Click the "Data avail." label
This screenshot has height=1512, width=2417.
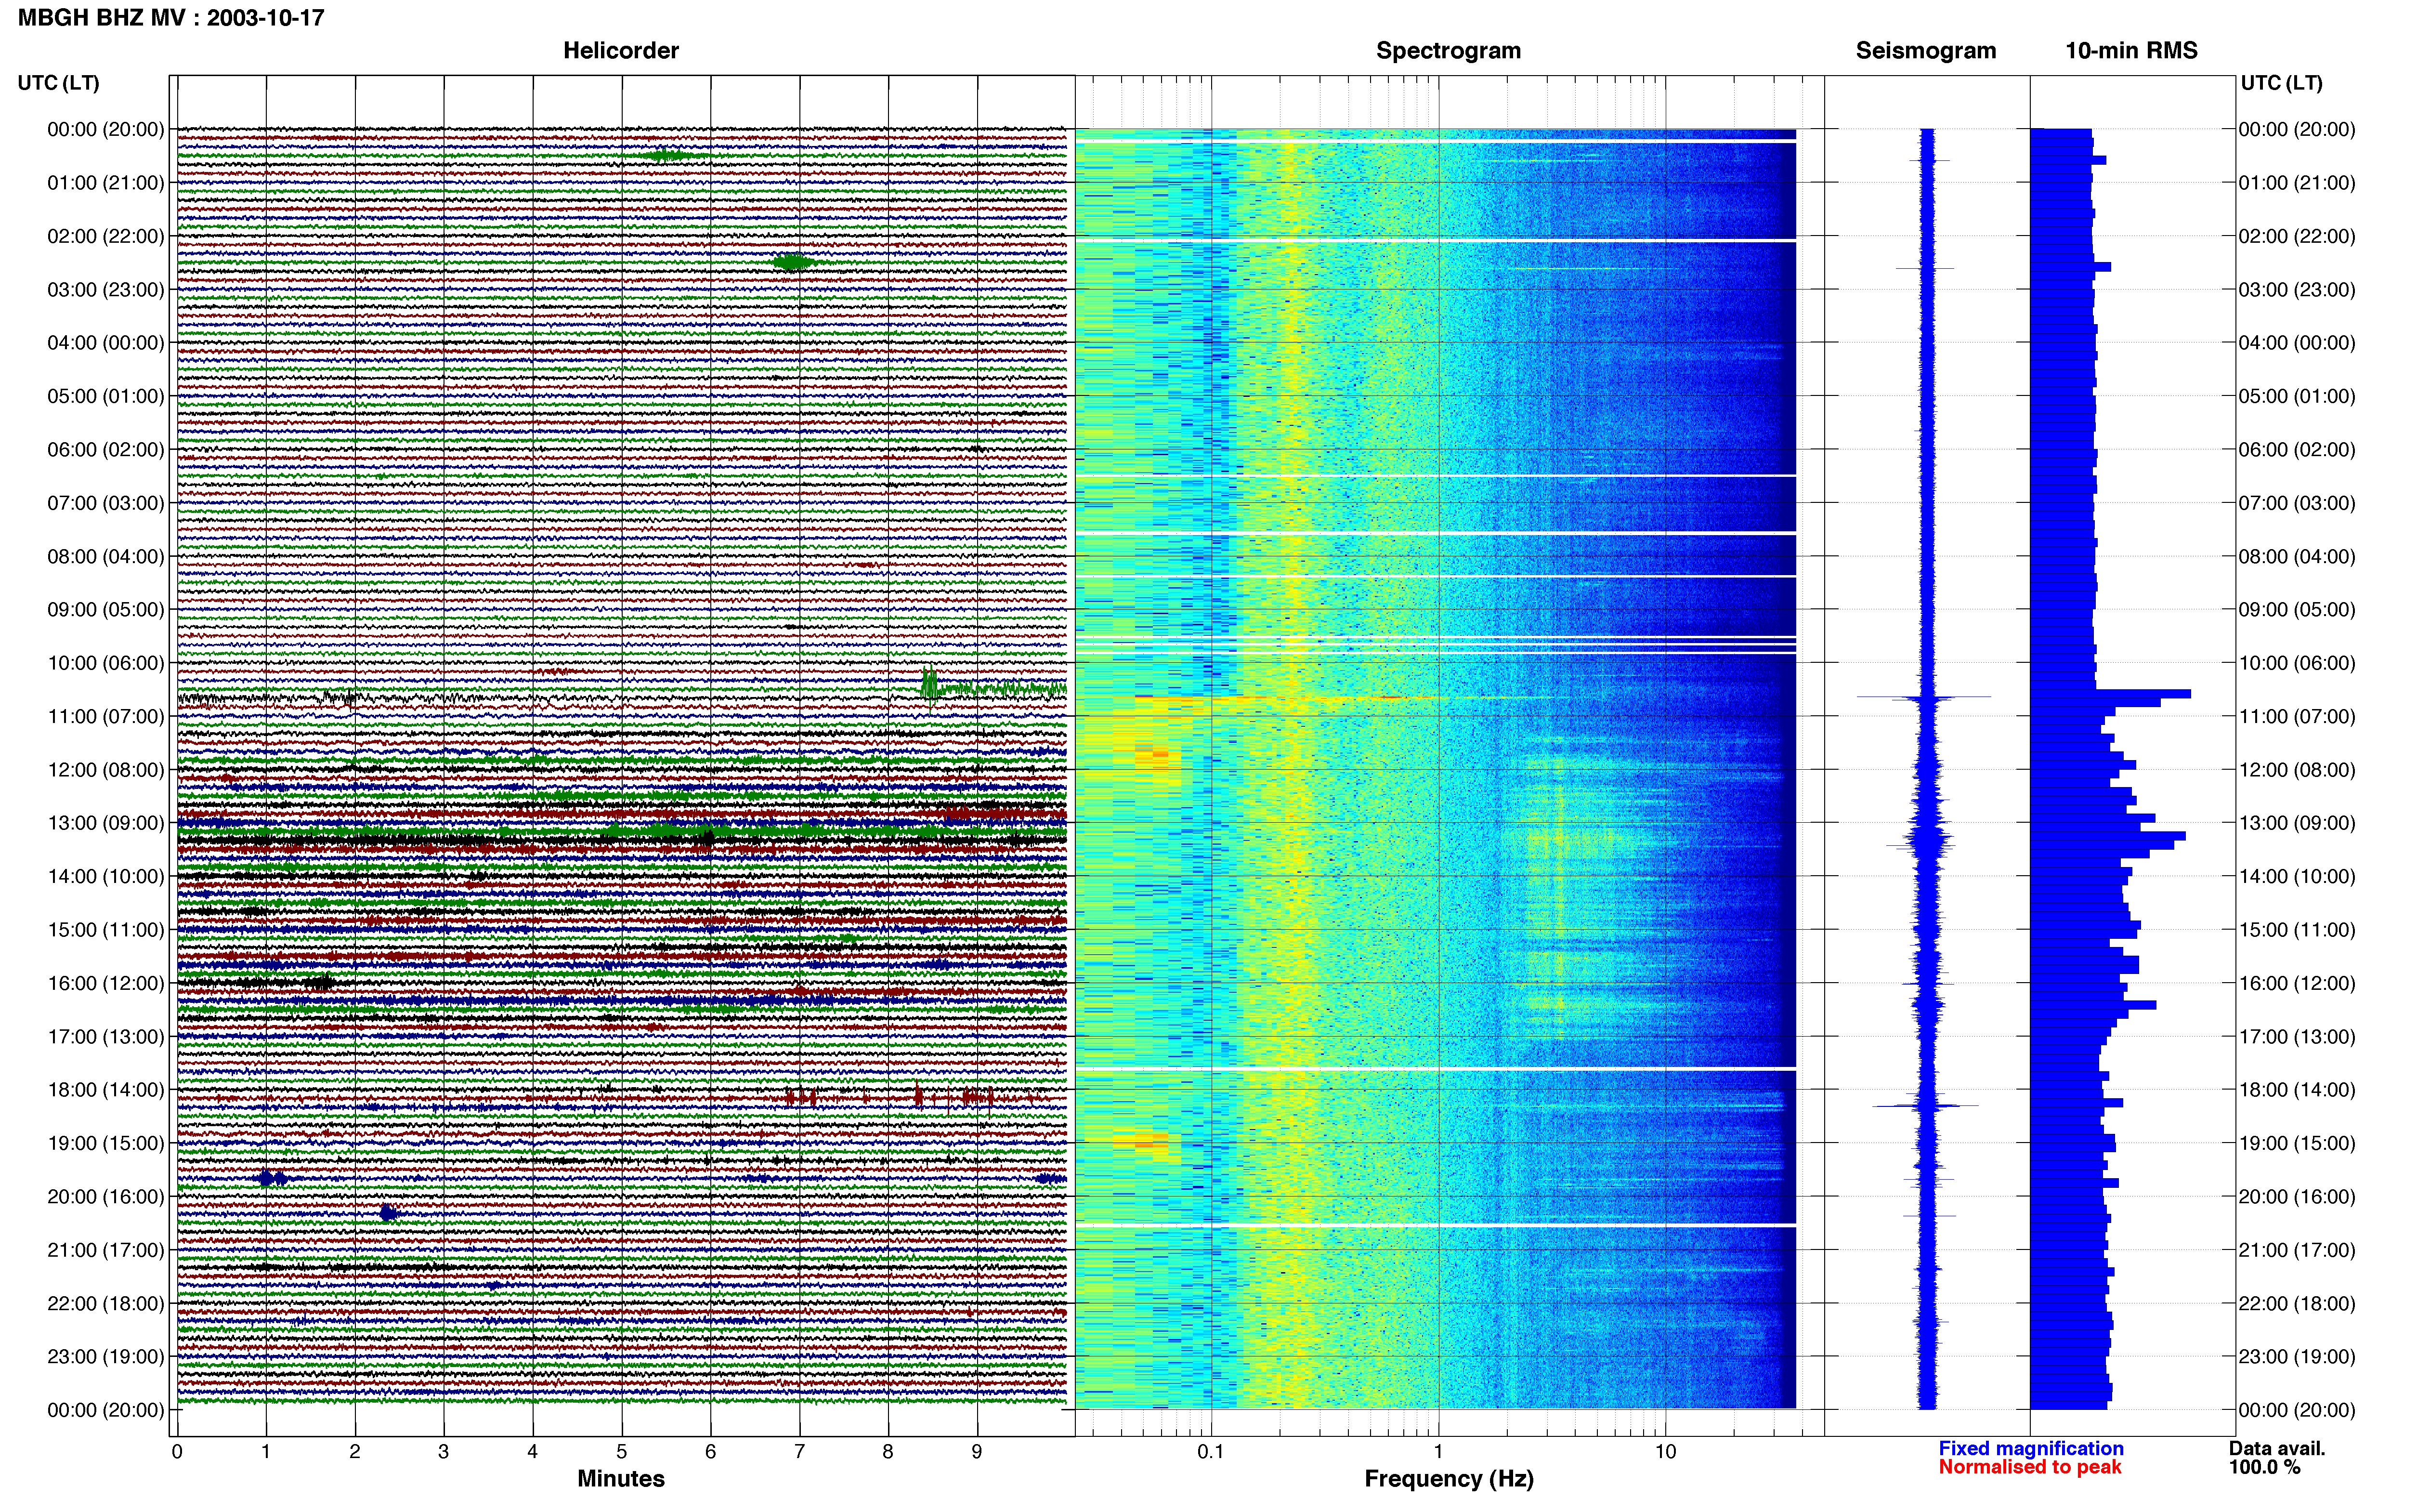tap(2277, 1448)
